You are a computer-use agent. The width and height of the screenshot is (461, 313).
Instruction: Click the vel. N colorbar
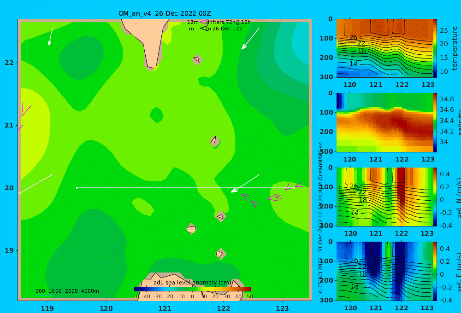pyautogui.click(x=435, y=197)
